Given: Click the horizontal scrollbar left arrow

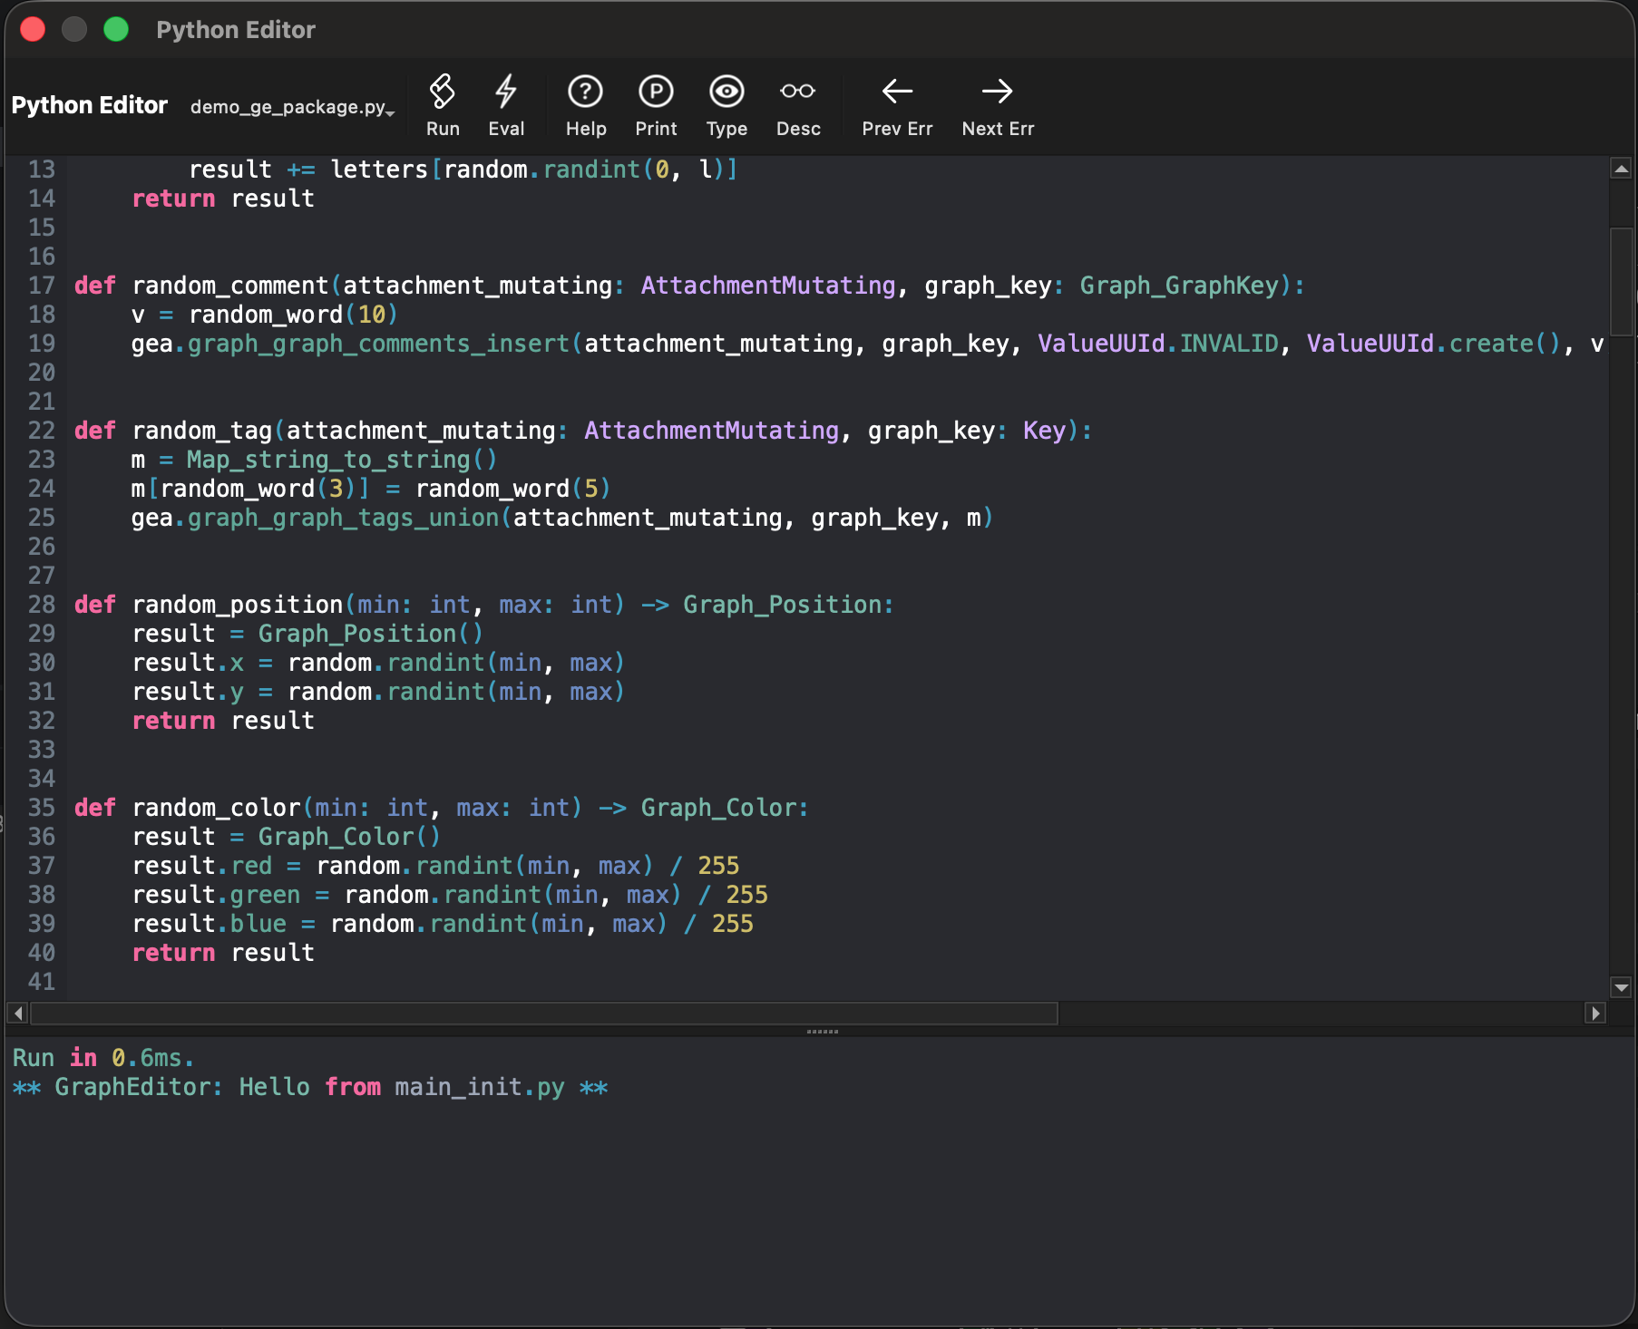Looking at the screenshot, I should pos(17,1013).
